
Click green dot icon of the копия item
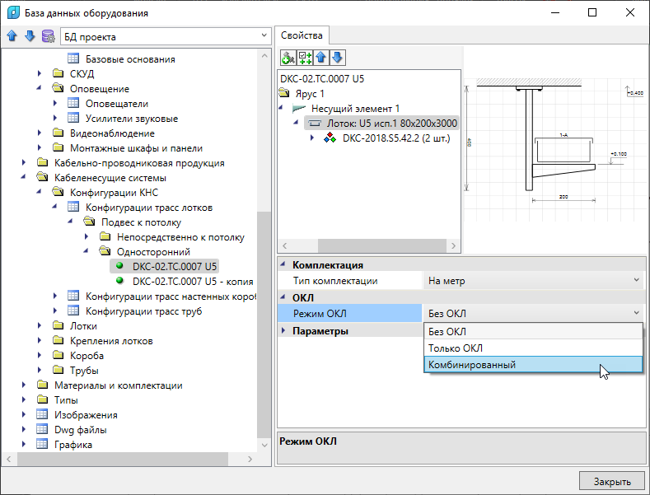119,281
